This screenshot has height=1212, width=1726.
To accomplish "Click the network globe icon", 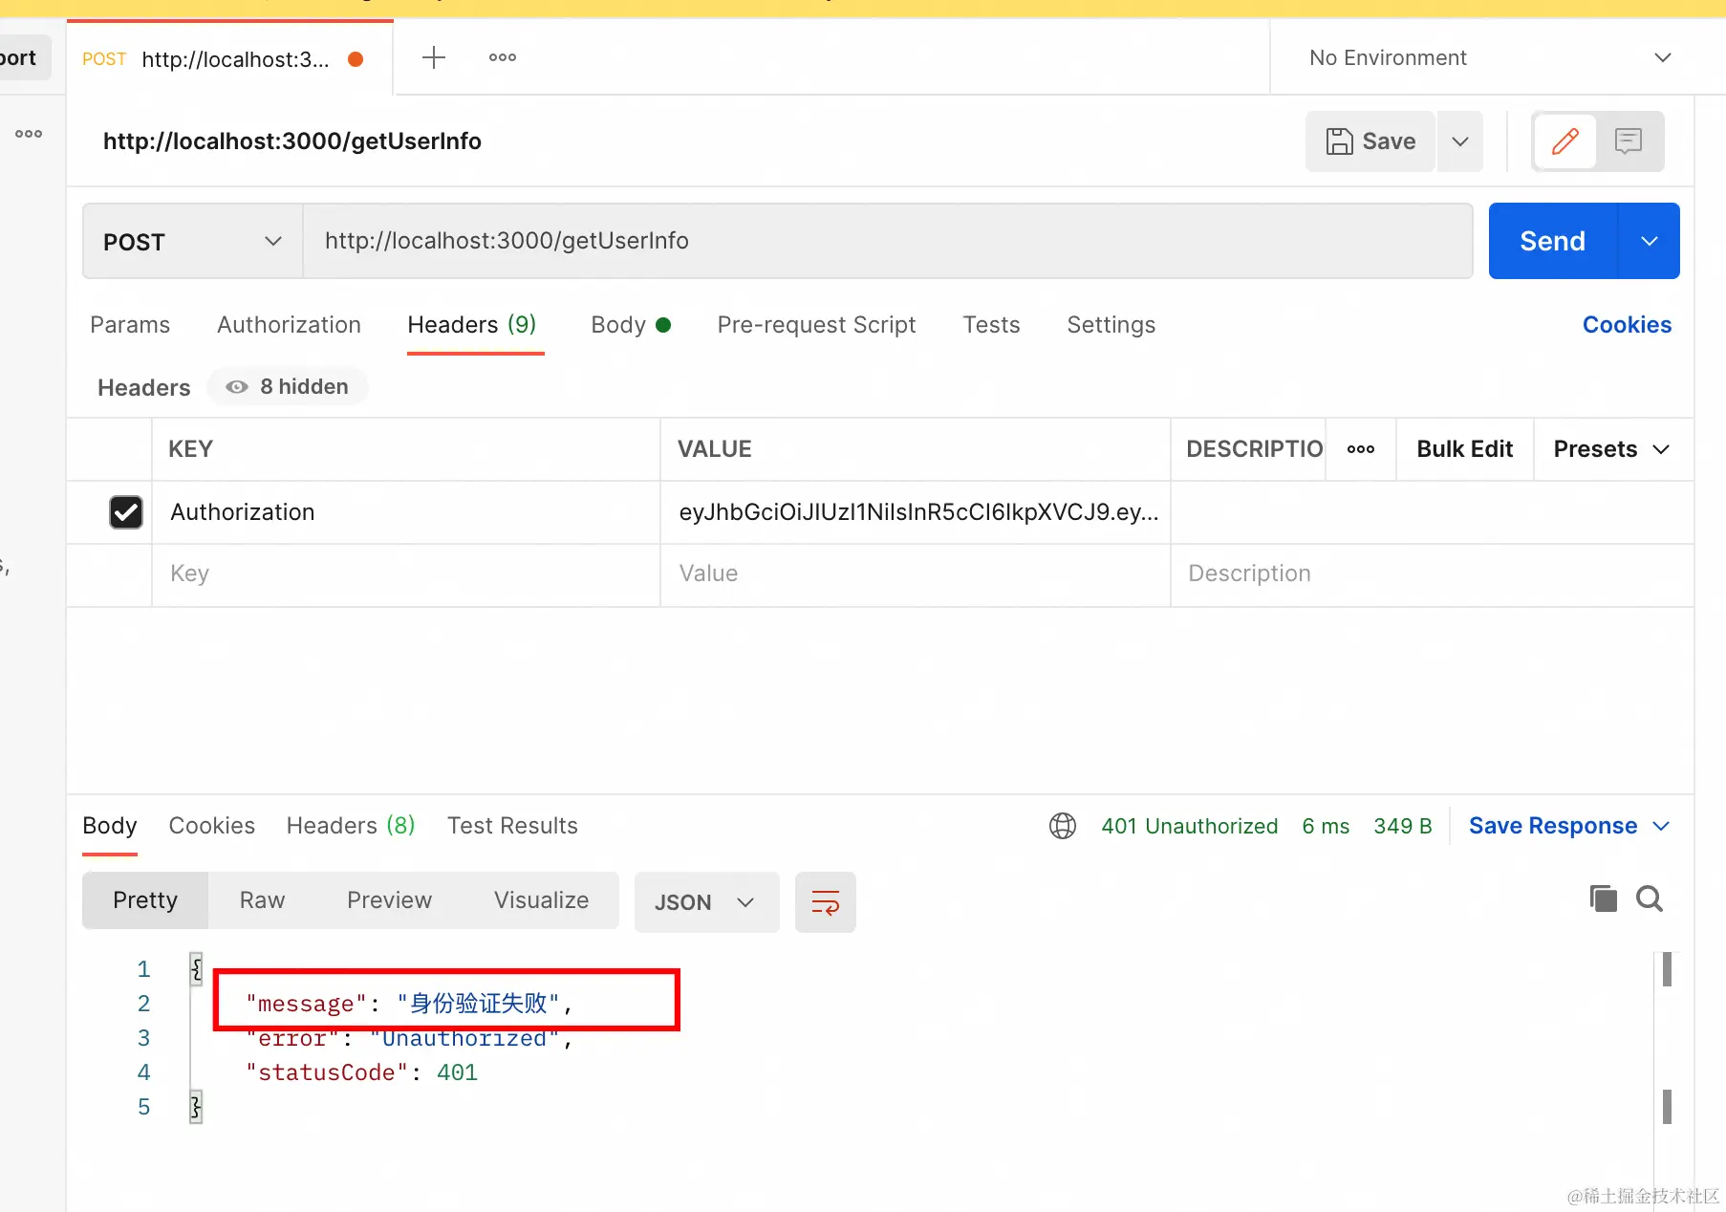I will coord(1063,826).
